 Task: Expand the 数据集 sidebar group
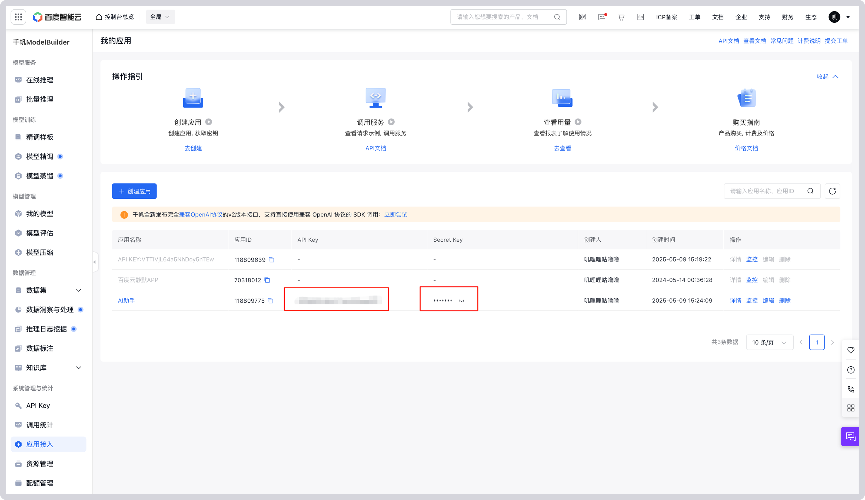78,290
